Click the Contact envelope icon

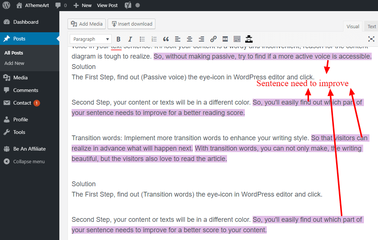coord(7,103)
